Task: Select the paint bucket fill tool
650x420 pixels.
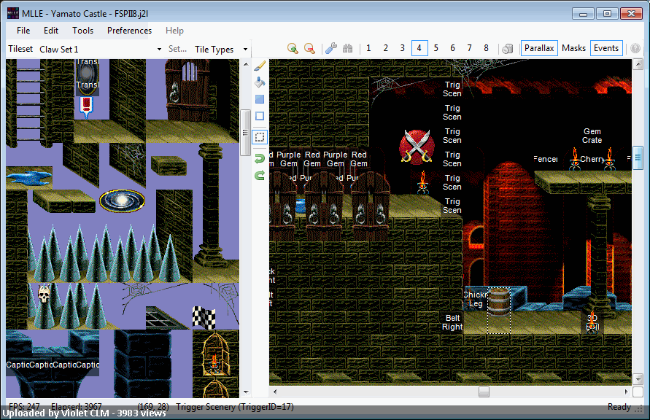Action: point(260,82)
